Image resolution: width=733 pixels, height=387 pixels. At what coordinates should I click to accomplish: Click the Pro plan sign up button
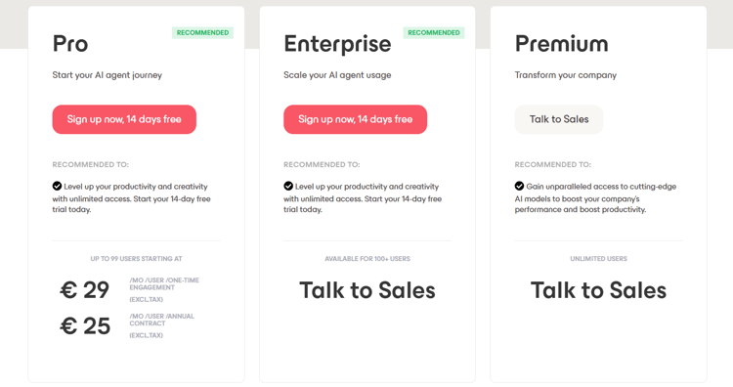124,119
